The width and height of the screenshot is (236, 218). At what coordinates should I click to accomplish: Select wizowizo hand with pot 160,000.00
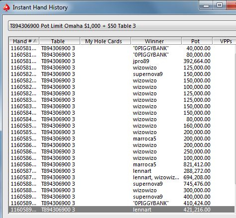[122, 126]
